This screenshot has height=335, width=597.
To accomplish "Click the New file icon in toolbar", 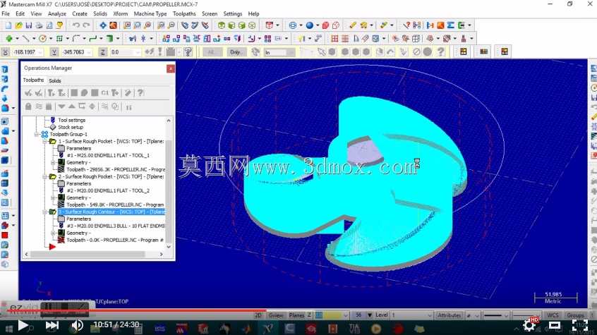I will pyautogui.click(x=8, y=25).
